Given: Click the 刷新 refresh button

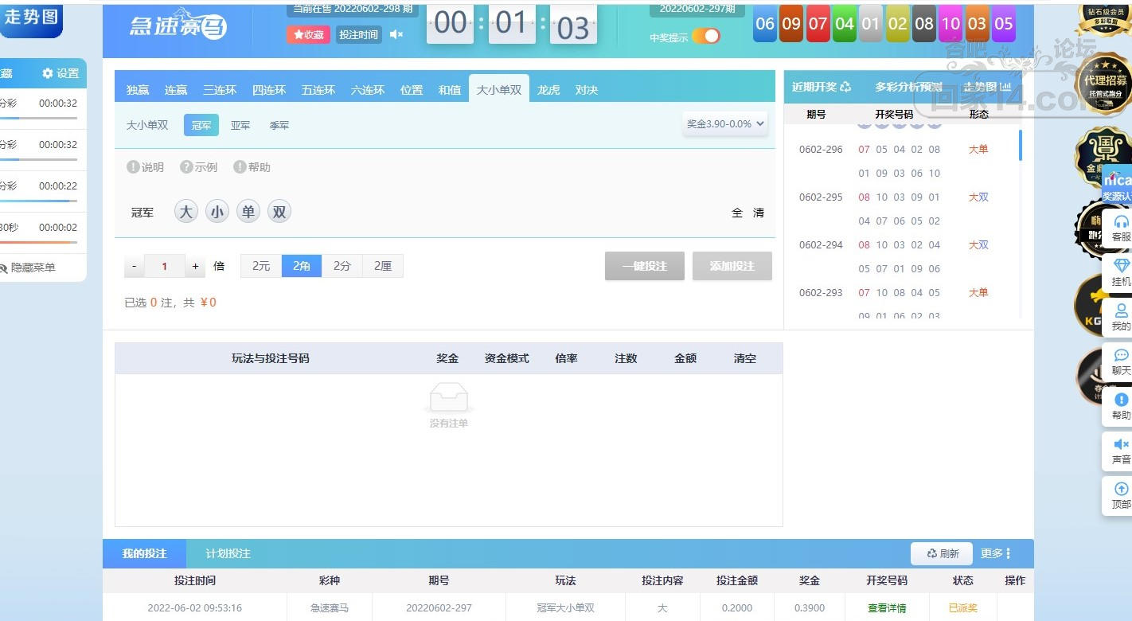Looking at the screenshot, I should (x=943, y=553).
